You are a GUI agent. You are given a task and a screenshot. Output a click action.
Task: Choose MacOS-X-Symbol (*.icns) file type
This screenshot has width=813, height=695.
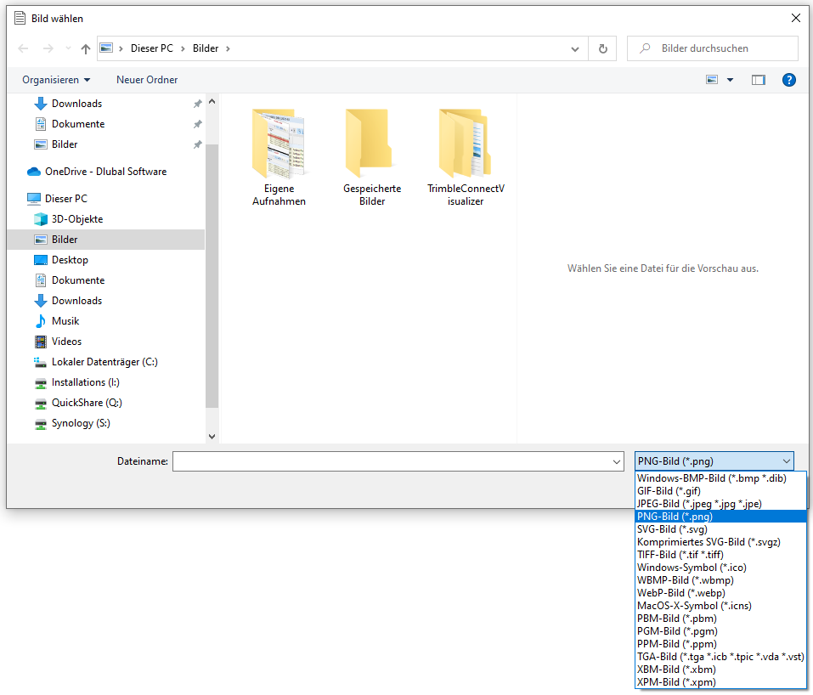point(720,606)
